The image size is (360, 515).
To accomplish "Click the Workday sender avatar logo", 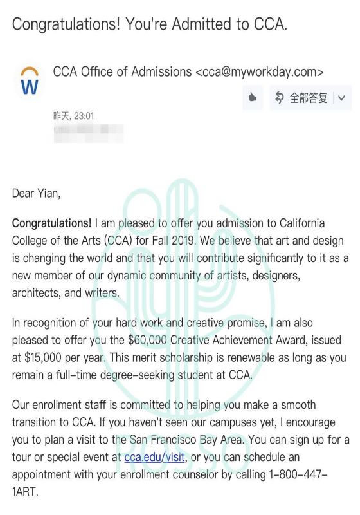I will 30,81.
